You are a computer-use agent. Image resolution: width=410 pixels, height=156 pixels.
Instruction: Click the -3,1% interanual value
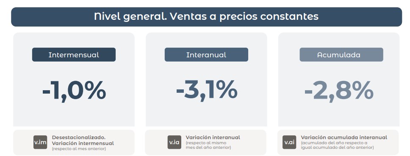(207, 90)
